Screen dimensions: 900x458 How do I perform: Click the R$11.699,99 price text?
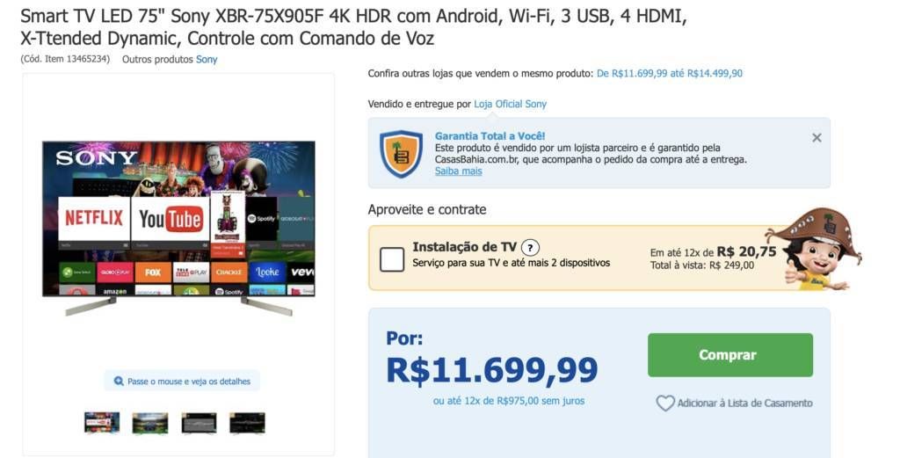[x=492, y=370]
